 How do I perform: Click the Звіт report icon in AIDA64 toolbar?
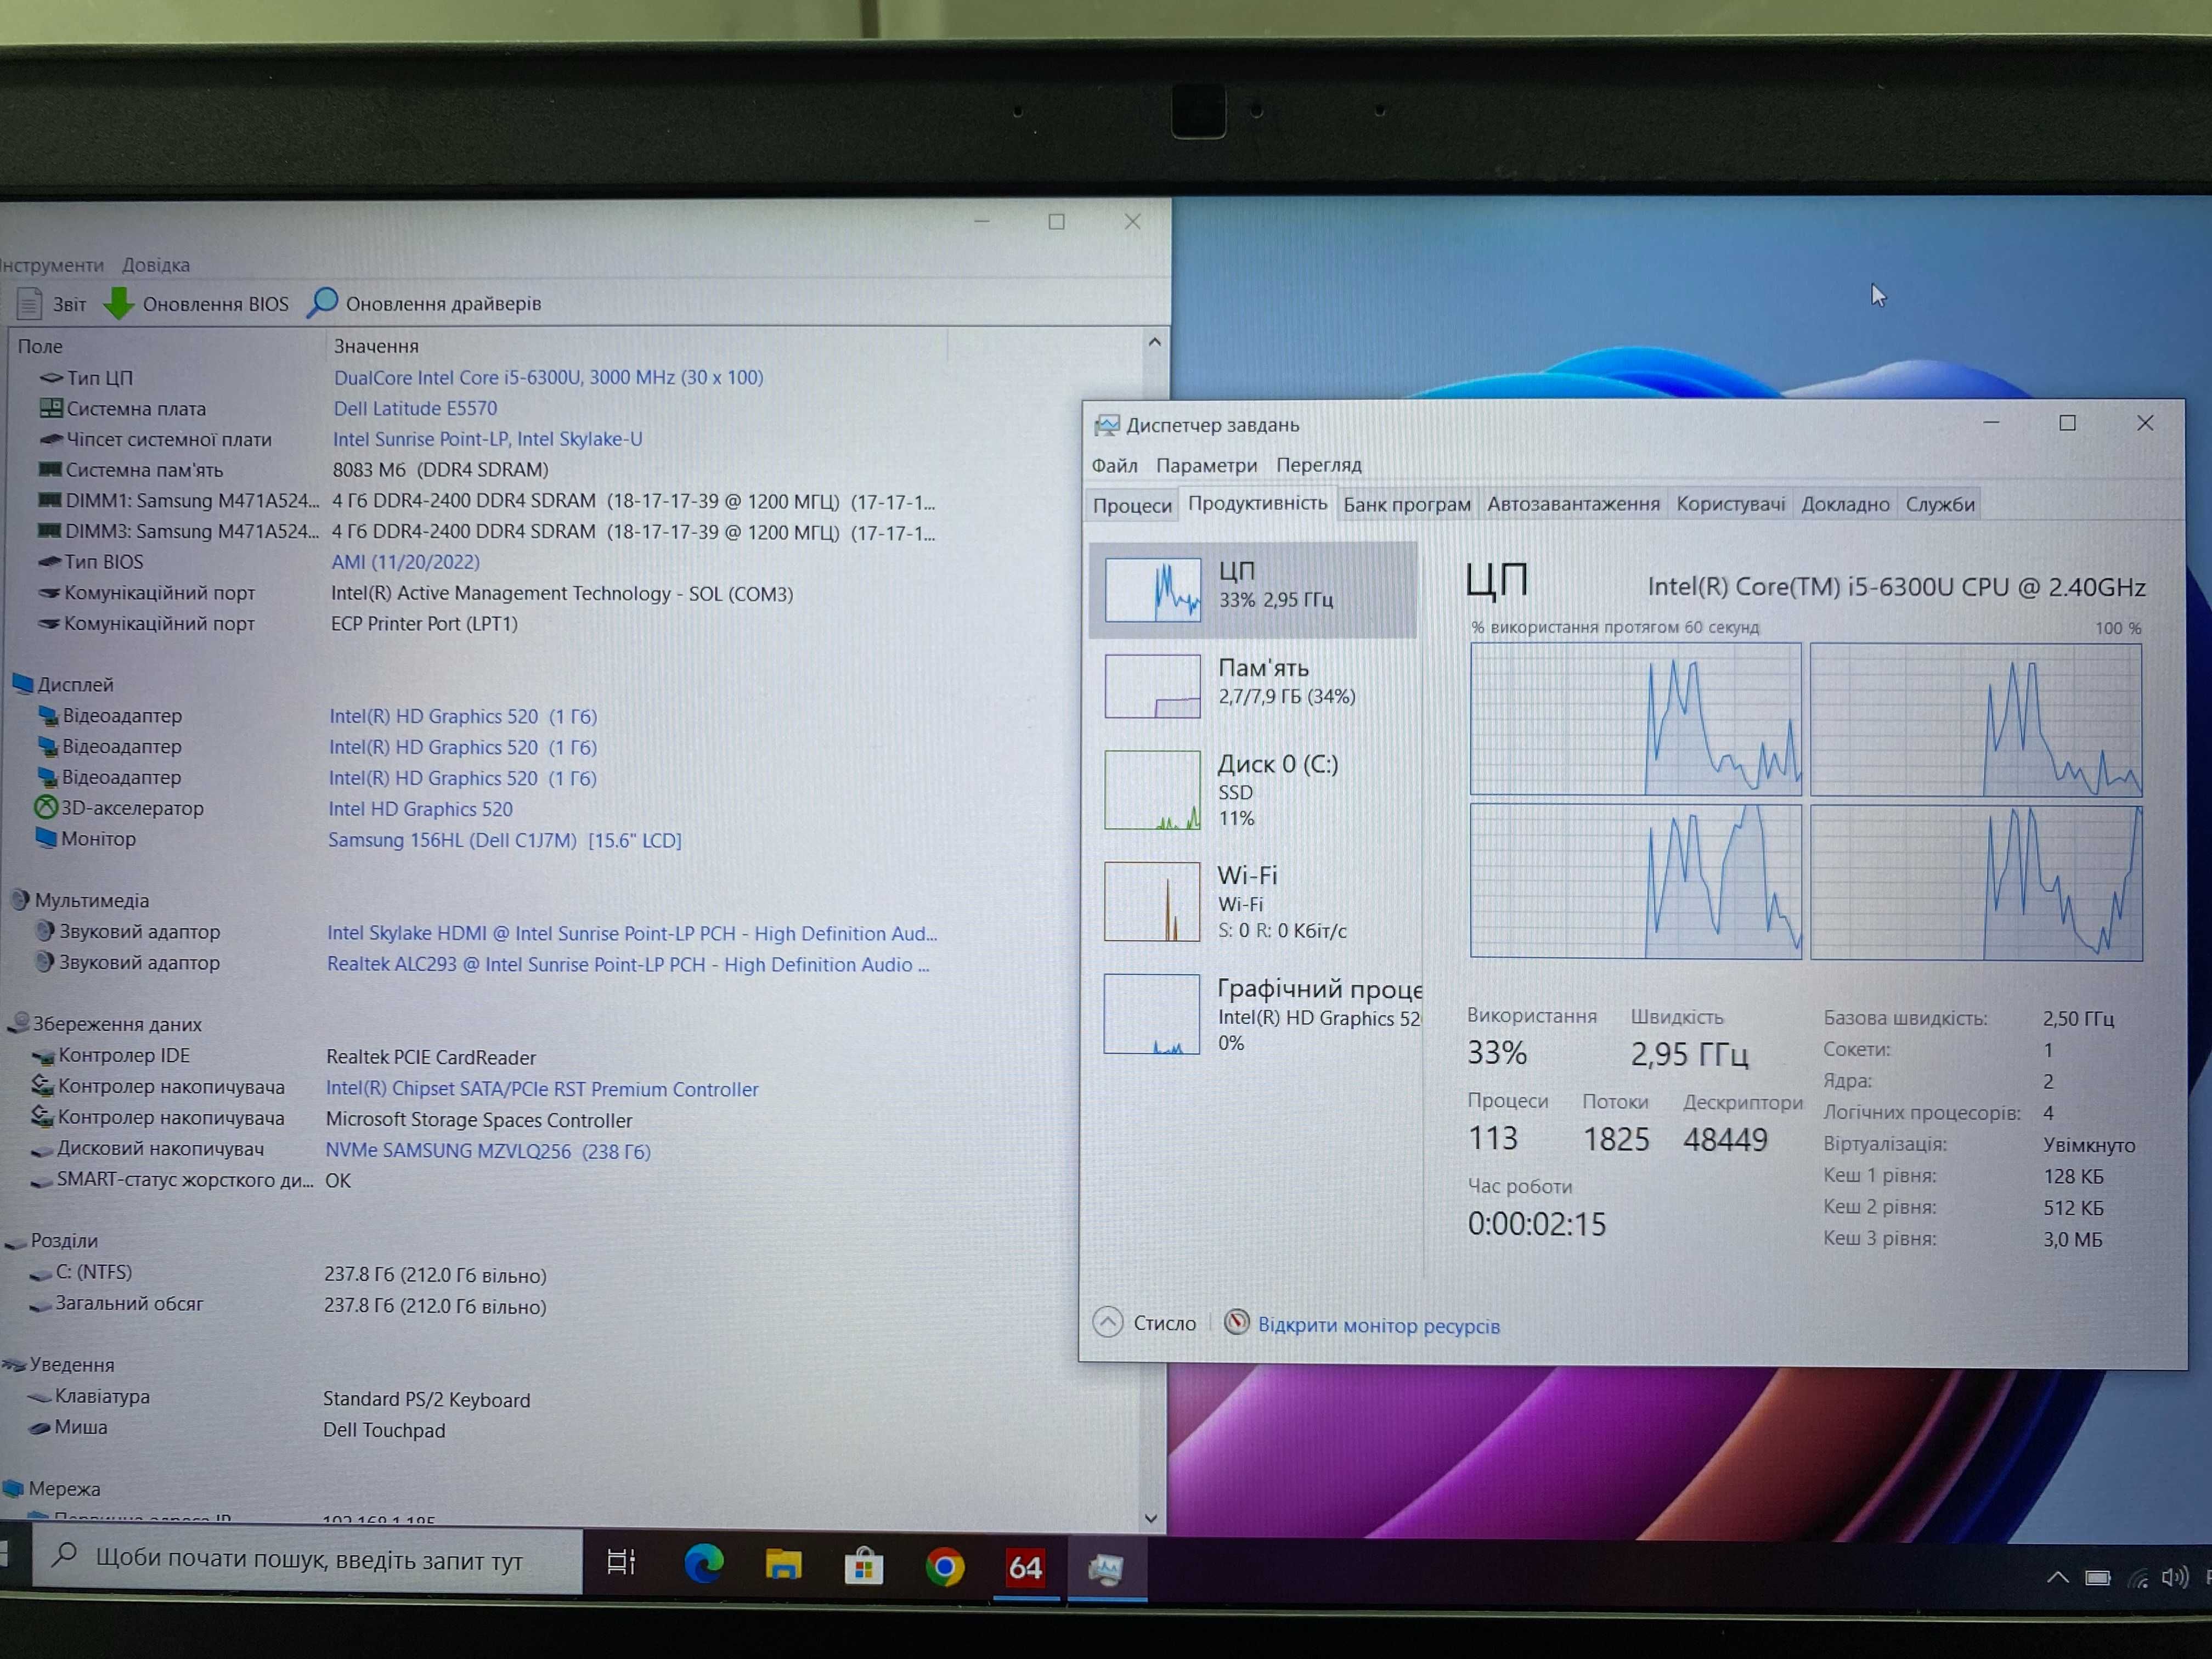click(x=30, y=303)
